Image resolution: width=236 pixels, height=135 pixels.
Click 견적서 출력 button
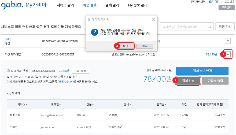tap(215, 81)
